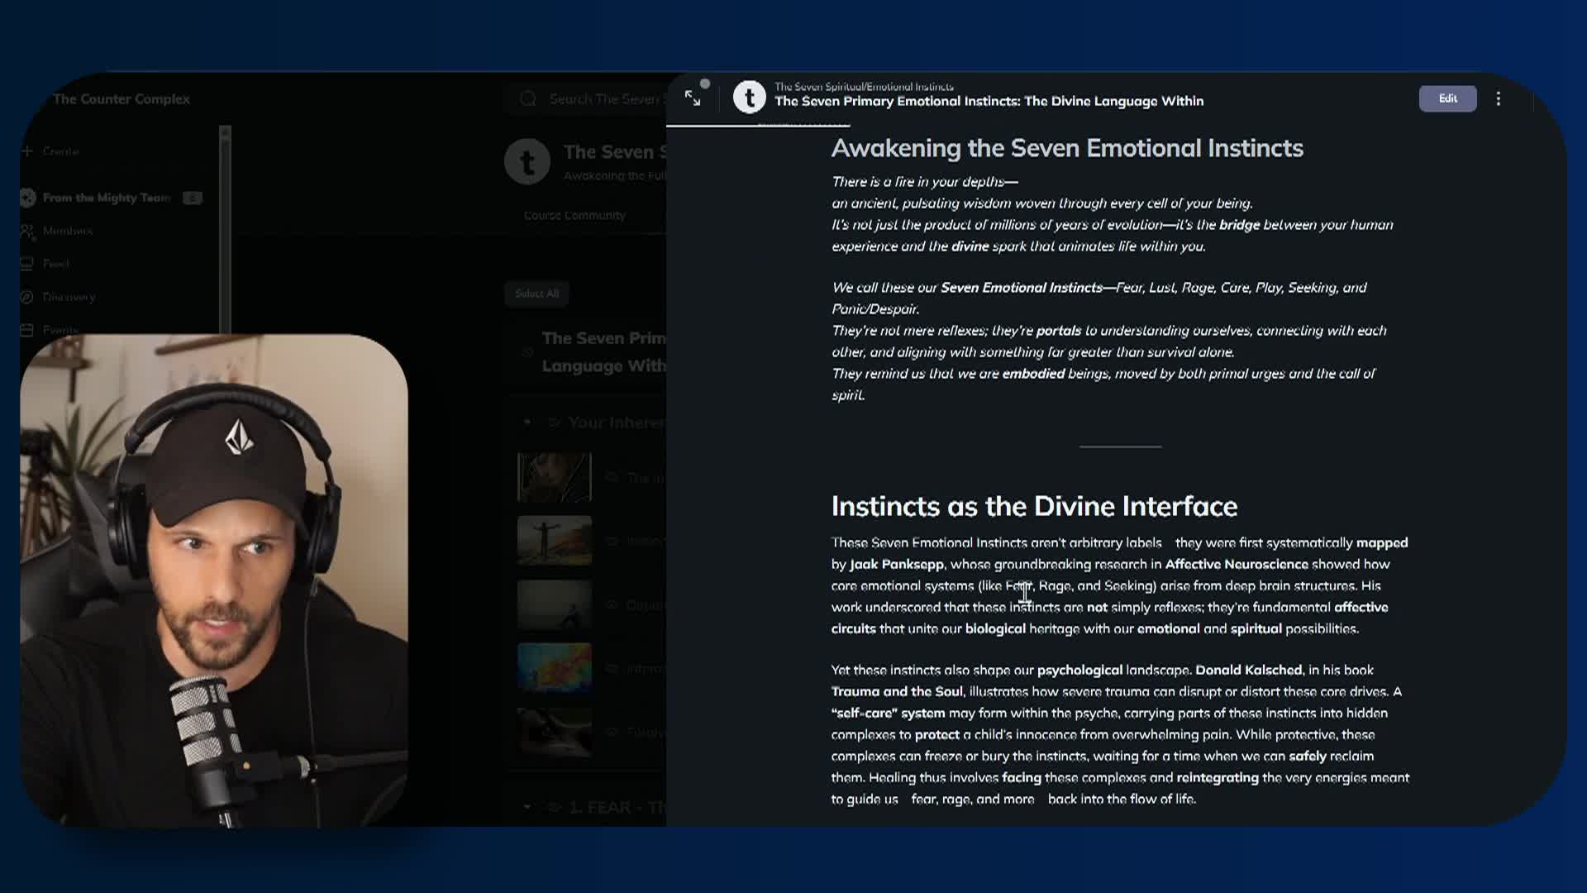Click the search magnifier icon
Viewport: 1587px width, 893px height.
(x=528, y=99)
